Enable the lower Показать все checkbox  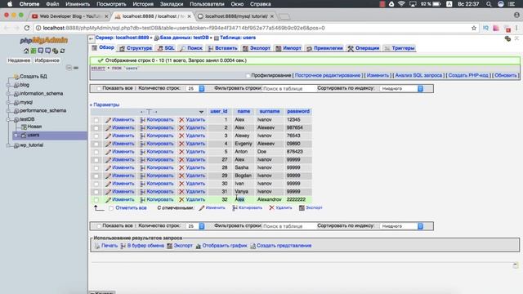tap(99, 225)
